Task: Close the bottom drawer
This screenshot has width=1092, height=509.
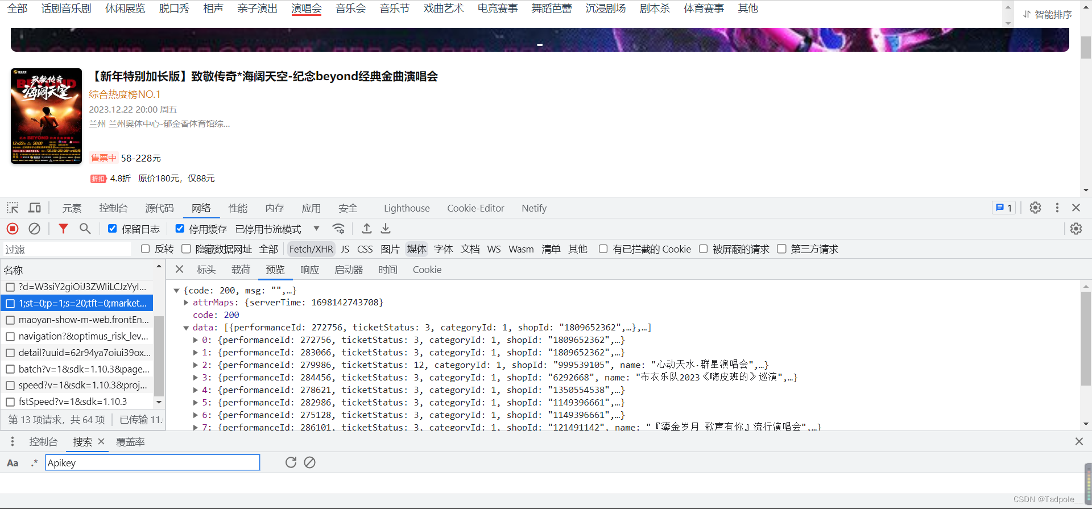Action: pyautogui.click(x=1079, y=441)
